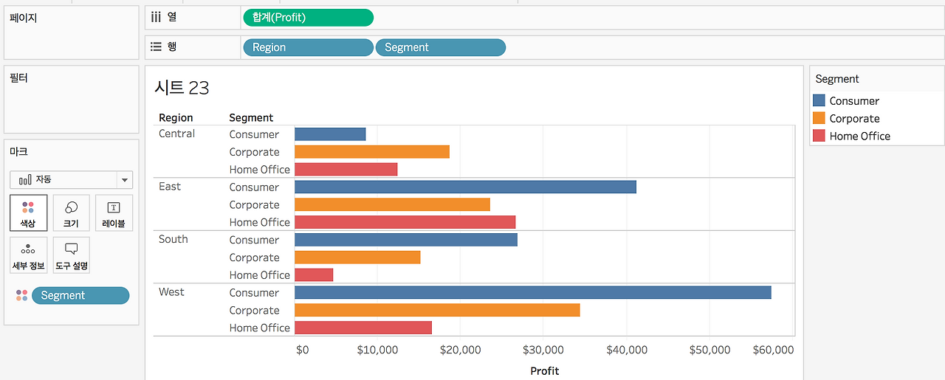945x380 pixels.
Task: Open the 레이블 label card
Action: [x=114, y=213]
